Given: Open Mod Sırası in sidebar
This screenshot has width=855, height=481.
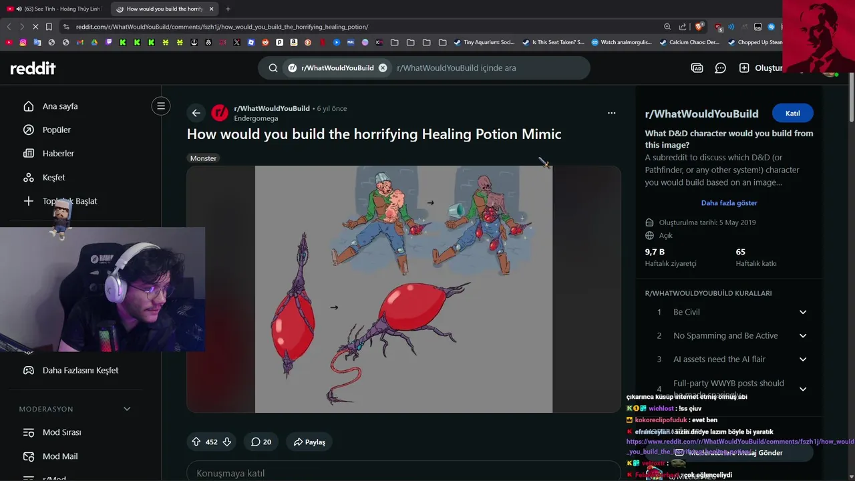Looking at the screenshot, I should (x=61, y=432).
